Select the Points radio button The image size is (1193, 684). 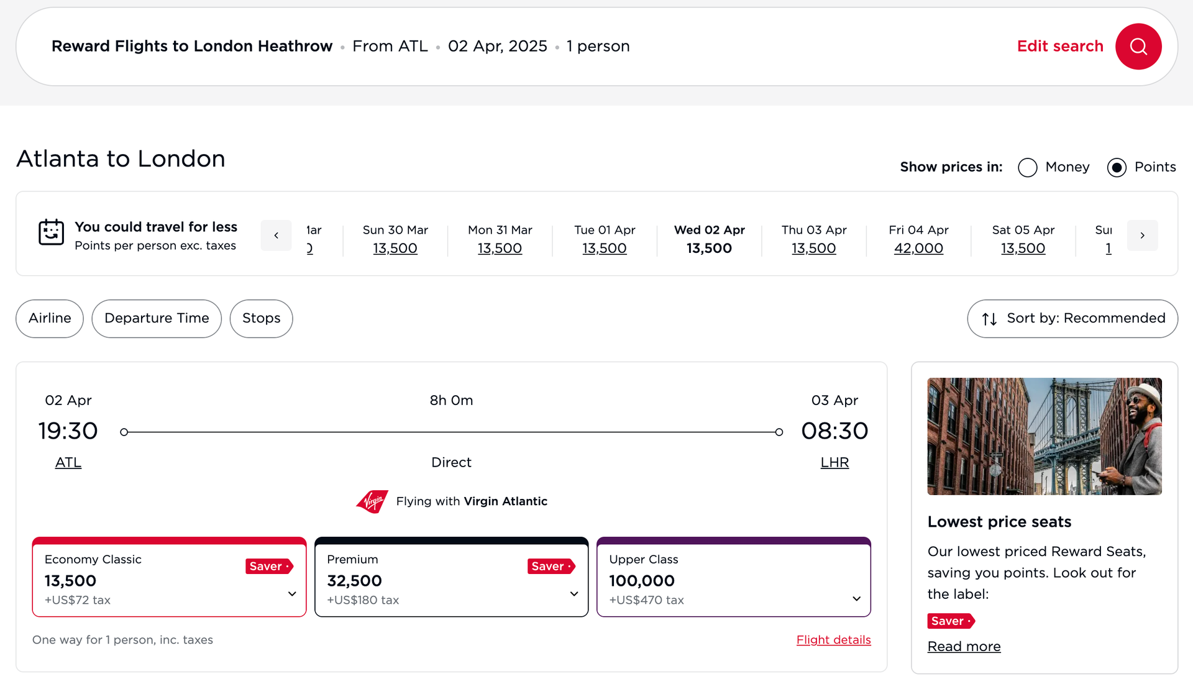[1117, 167]
